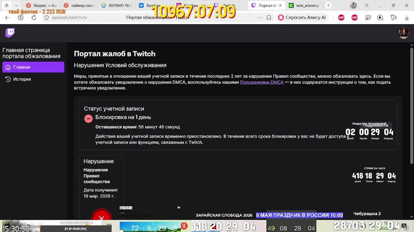Open a new tab with the plus button
414x232 pixels.
click(x=328, y=5)
